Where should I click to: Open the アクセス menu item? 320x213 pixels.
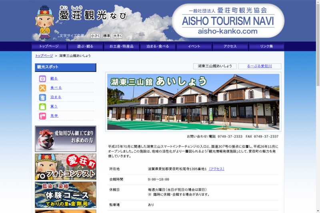click(230, 46)
